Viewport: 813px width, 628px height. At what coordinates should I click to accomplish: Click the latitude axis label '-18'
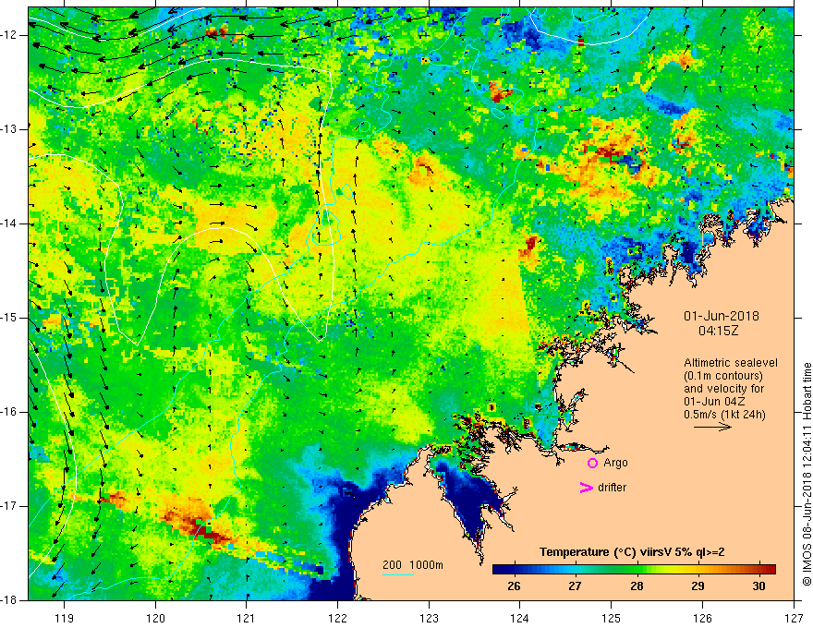pos(9,600)
